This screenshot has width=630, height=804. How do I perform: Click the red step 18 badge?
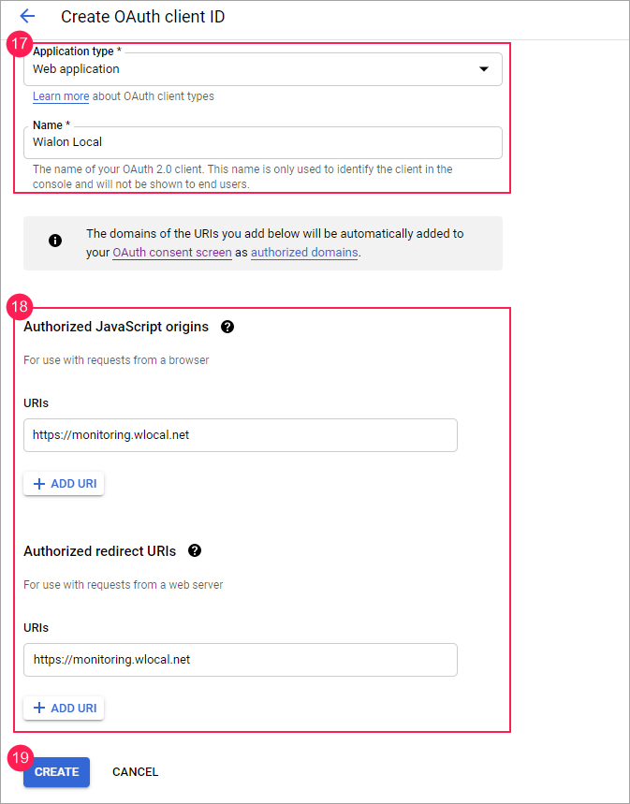click(20, 306)
